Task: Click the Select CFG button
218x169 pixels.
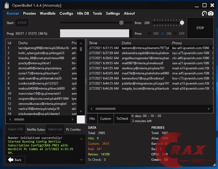Action: pyautogui.click(x=15, y=129)
